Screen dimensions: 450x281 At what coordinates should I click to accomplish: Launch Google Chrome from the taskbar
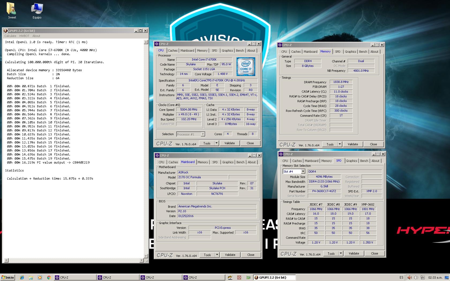point(49,278)
